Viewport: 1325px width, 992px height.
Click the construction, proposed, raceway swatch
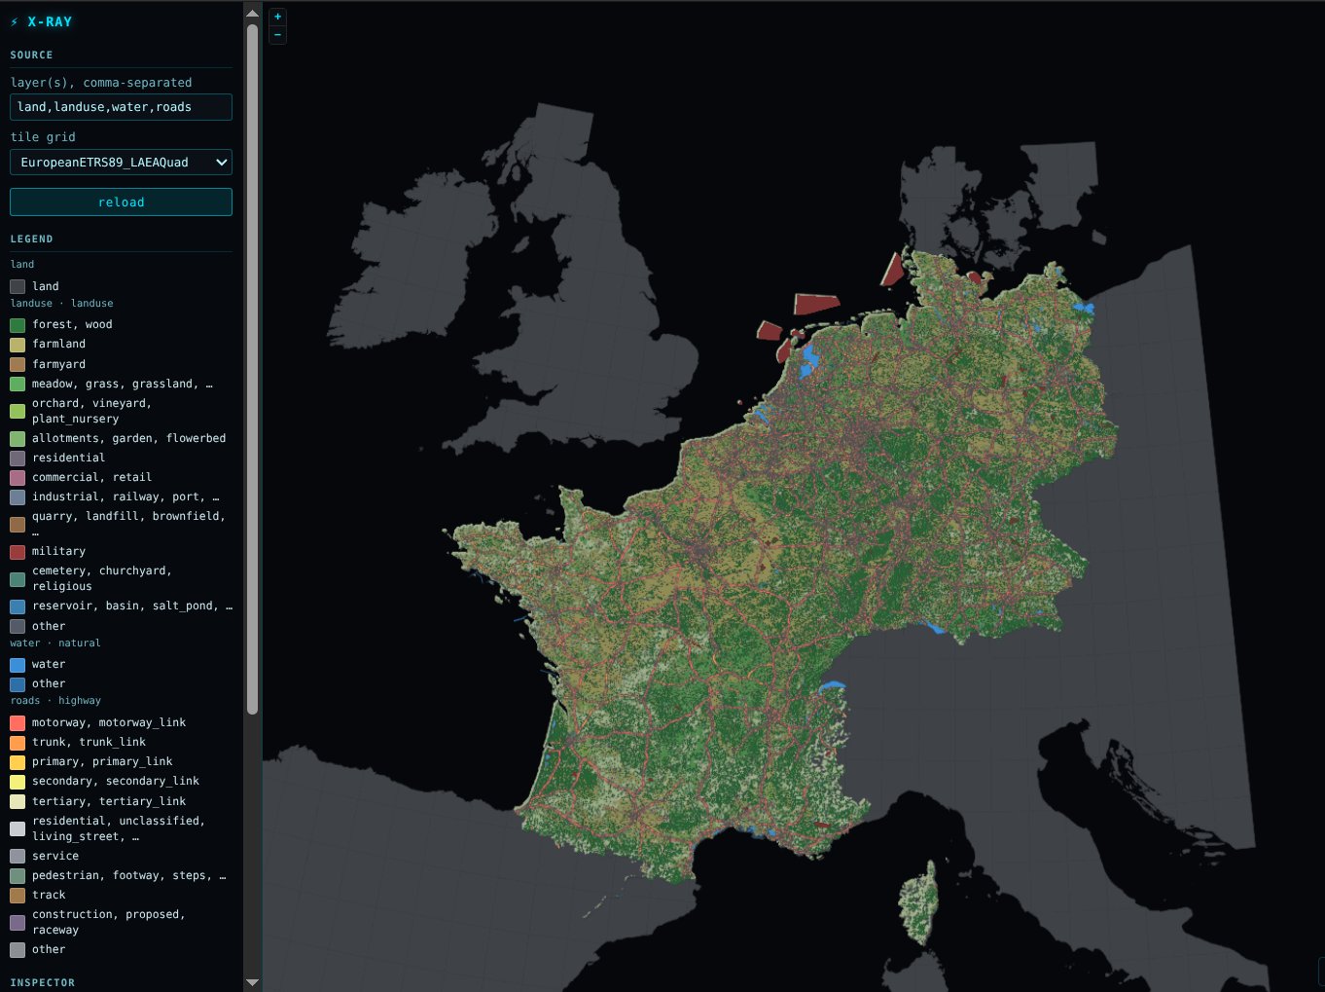(x=18, y=923)
